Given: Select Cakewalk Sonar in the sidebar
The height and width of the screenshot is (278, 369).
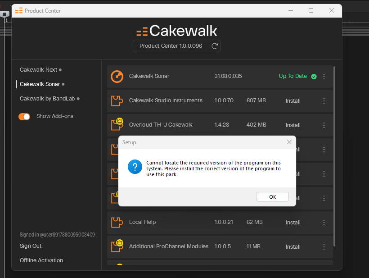Looking at the screenshot, I should pyautogui.click(x=40, y=84).
